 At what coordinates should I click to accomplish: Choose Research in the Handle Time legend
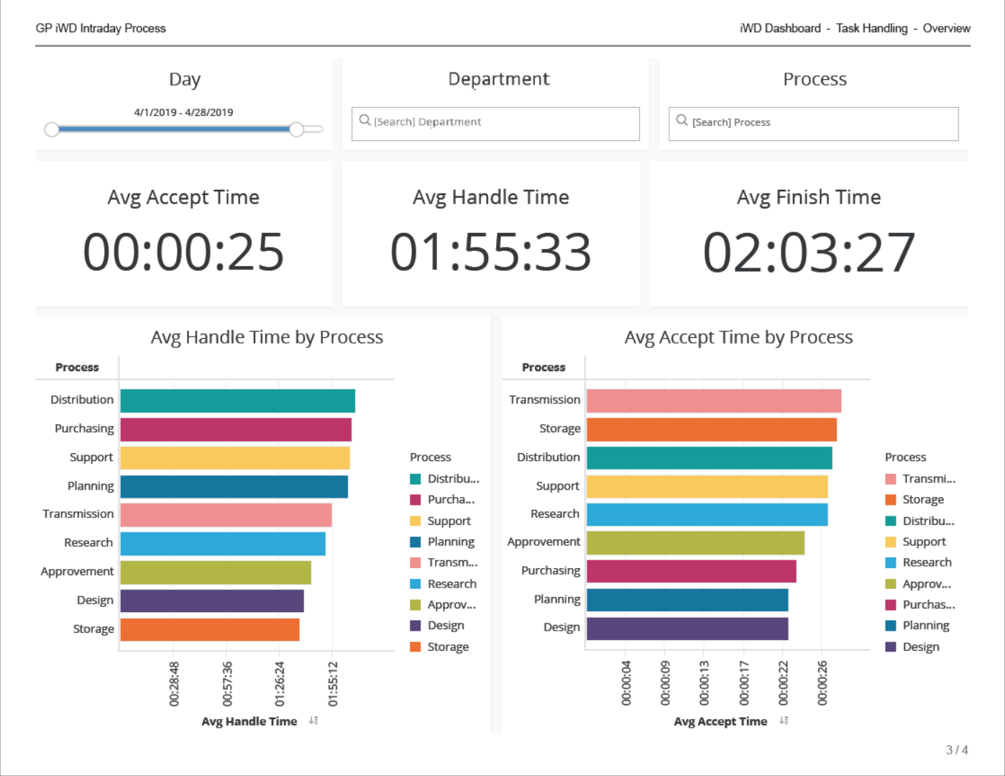click(451, 584)
